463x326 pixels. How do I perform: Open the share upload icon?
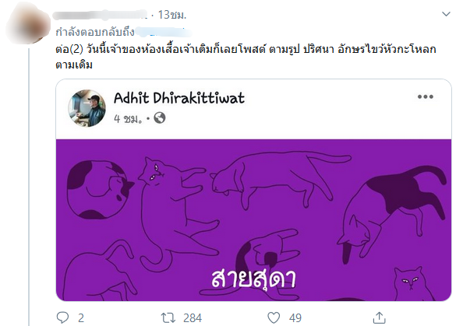379,317
